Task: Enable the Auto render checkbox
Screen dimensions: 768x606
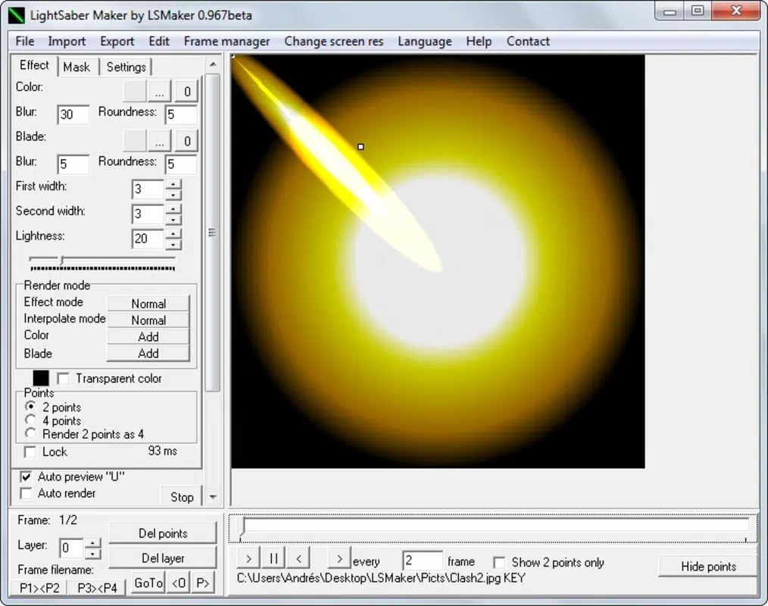Action: 26,493
